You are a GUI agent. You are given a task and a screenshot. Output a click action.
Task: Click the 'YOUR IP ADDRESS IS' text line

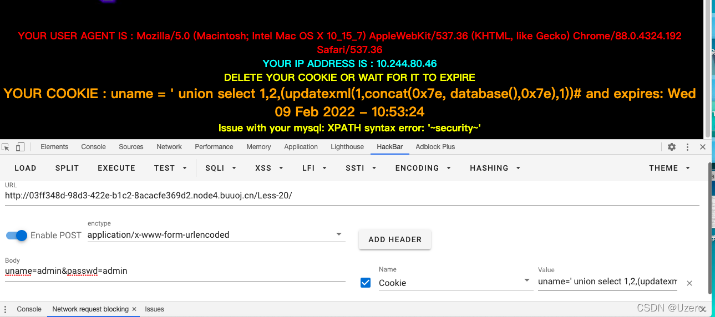click(x=349, y=64)
